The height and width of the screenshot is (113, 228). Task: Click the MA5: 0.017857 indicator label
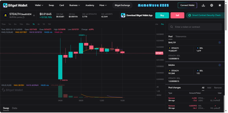click(x=21, y=32)
